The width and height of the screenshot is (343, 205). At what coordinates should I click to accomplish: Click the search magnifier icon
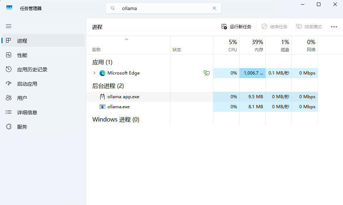(x=113, y=8)
